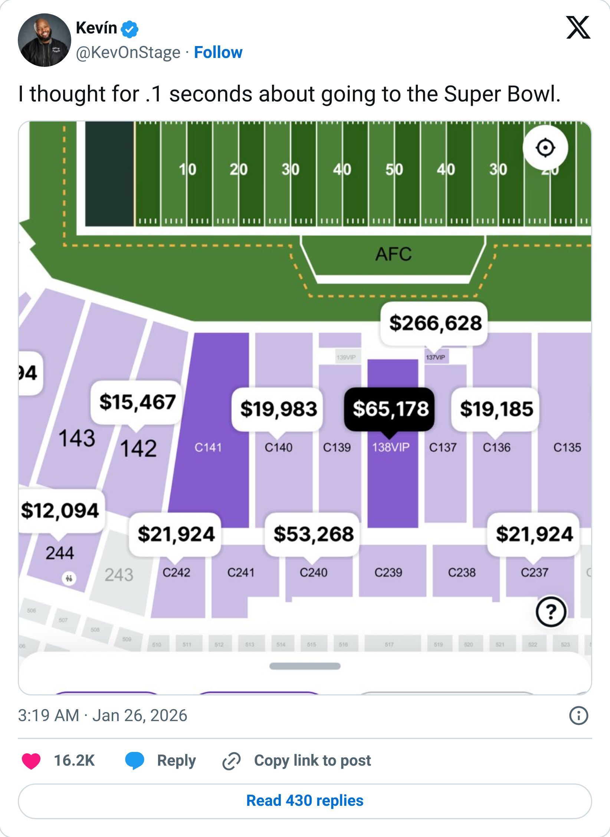Select the $266,628 price tag
Viewport: 610px width, 837px height.
click(435, 323)
